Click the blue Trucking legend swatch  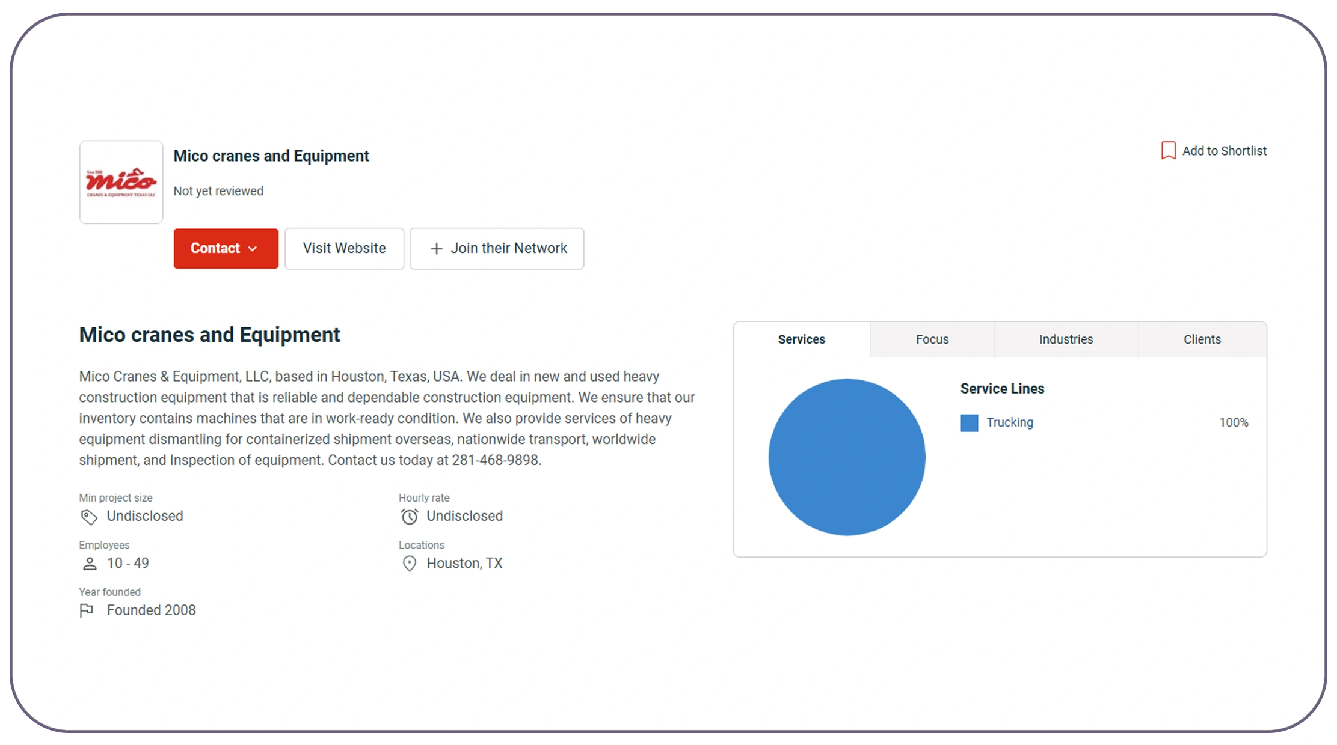tap(968, 422)
